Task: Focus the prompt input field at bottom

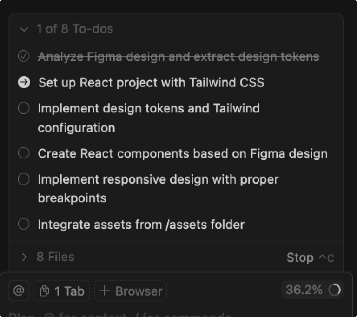Action: coord(139,312)
